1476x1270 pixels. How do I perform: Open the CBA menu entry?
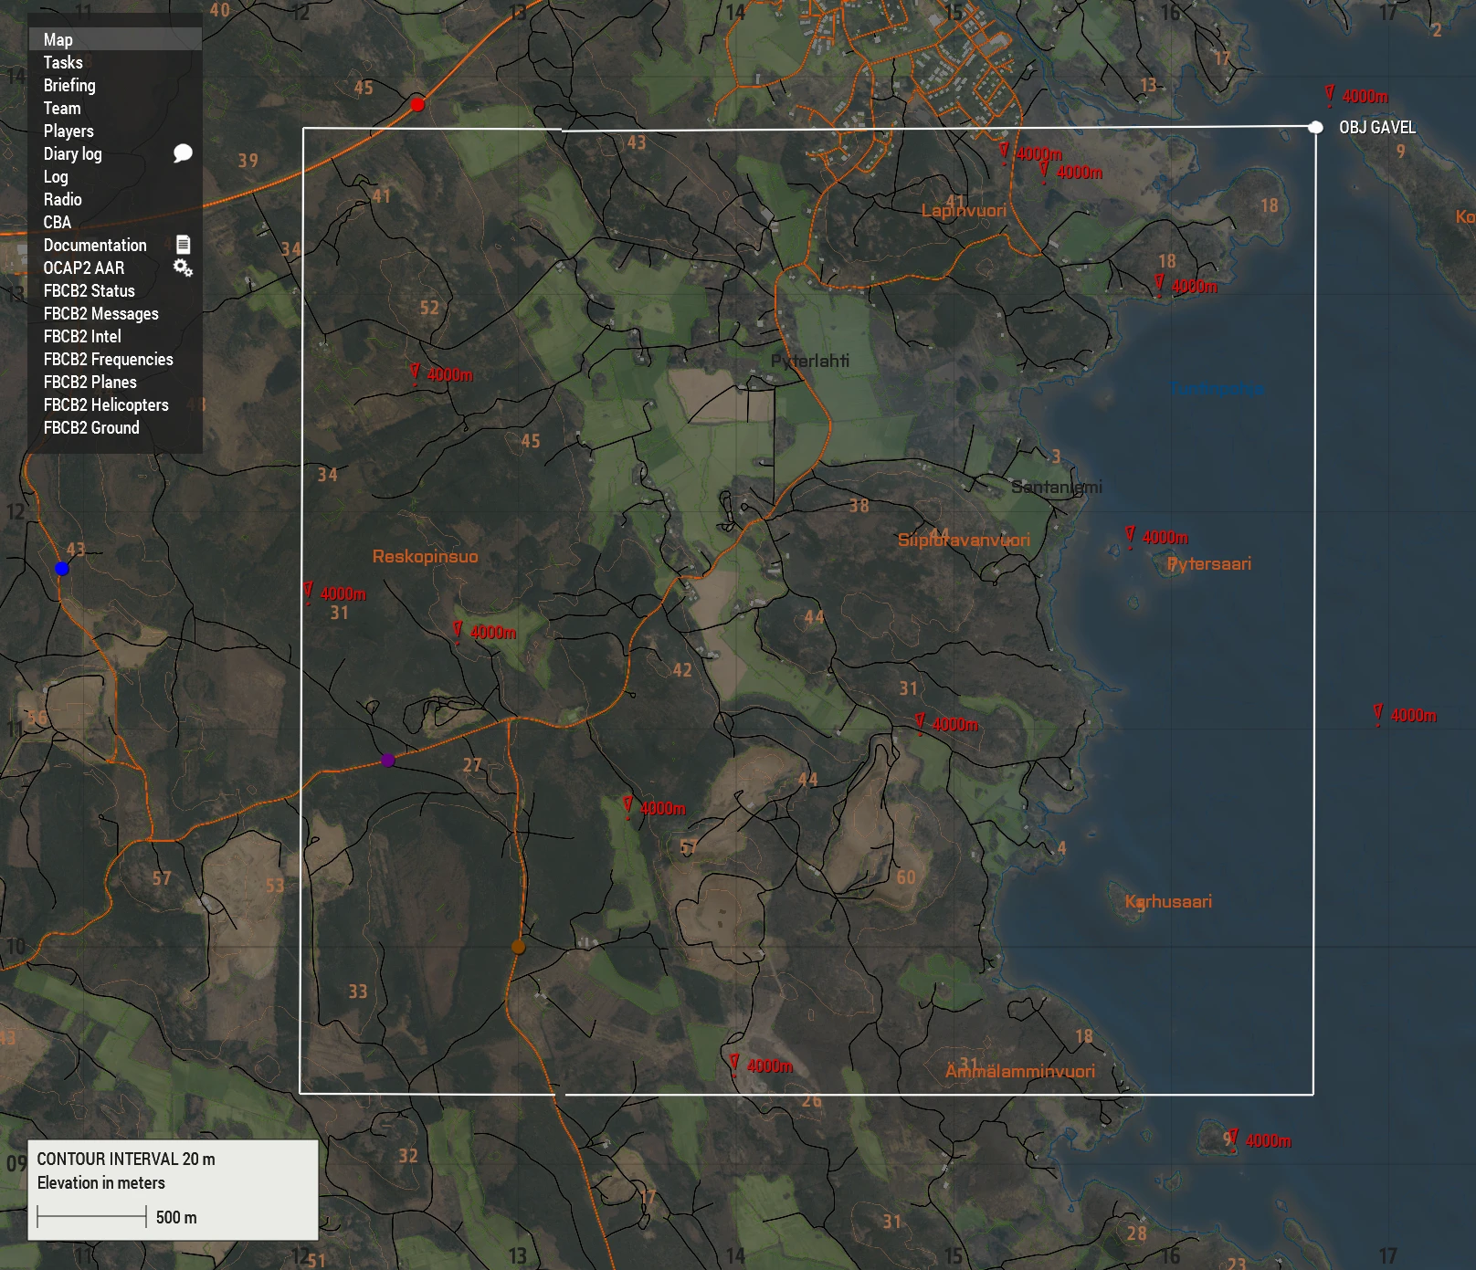coord(58,222)
